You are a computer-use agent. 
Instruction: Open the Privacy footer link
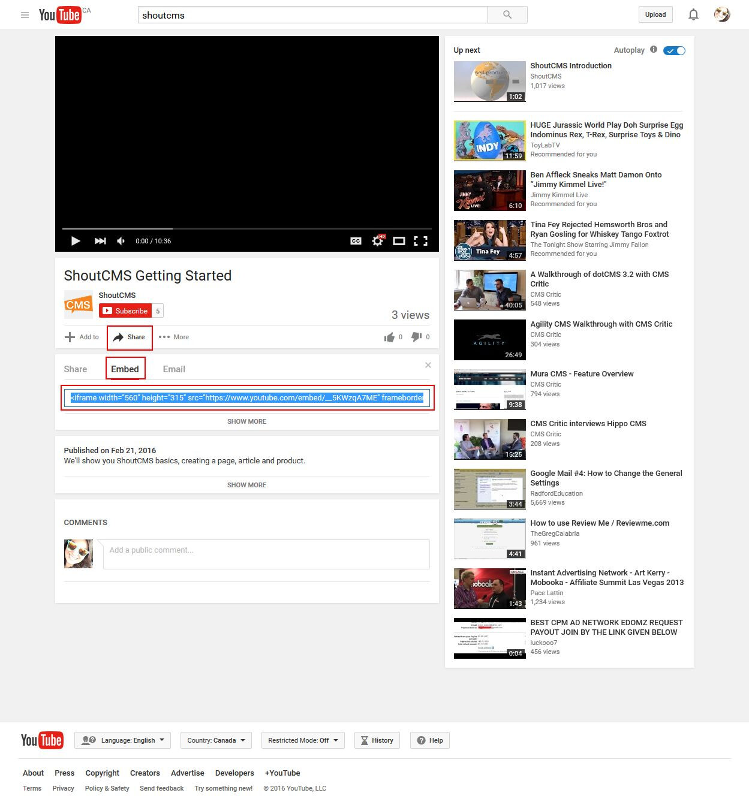(x=63, y=788)
